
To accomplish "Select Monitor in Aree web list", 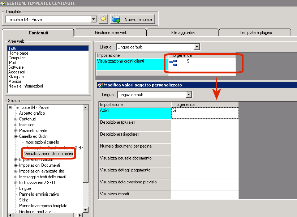I will [x=14, y=81].
